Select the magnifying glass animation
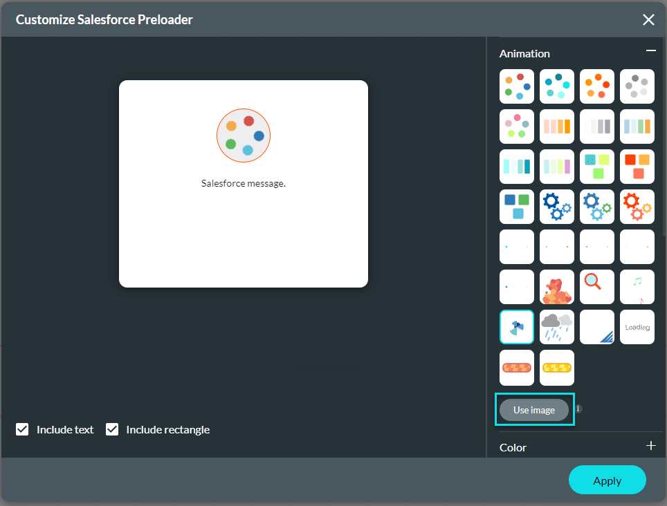This screenshot has height=506, width=667. [x=596, y=287]
